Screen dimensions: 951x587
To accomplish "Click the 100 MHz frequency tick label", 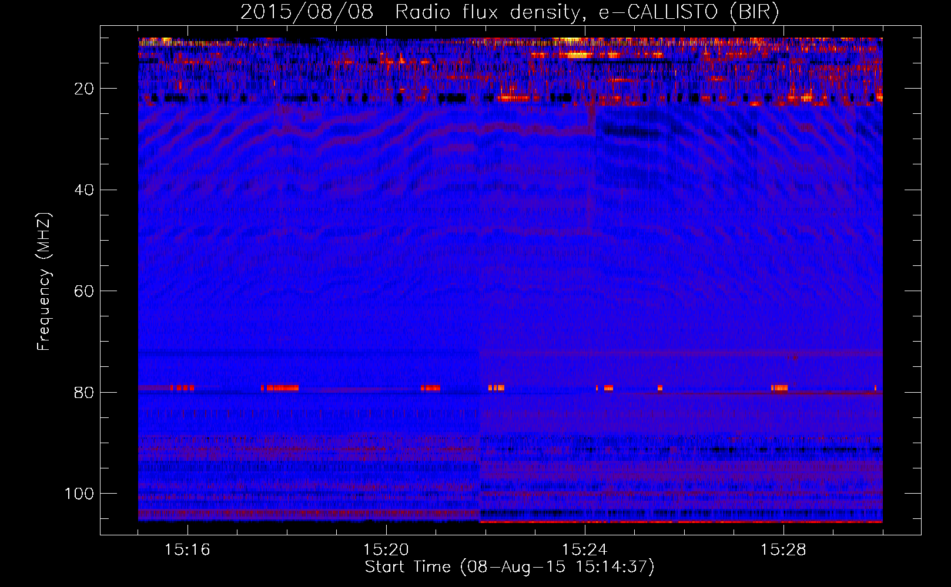I will point(79,493).
